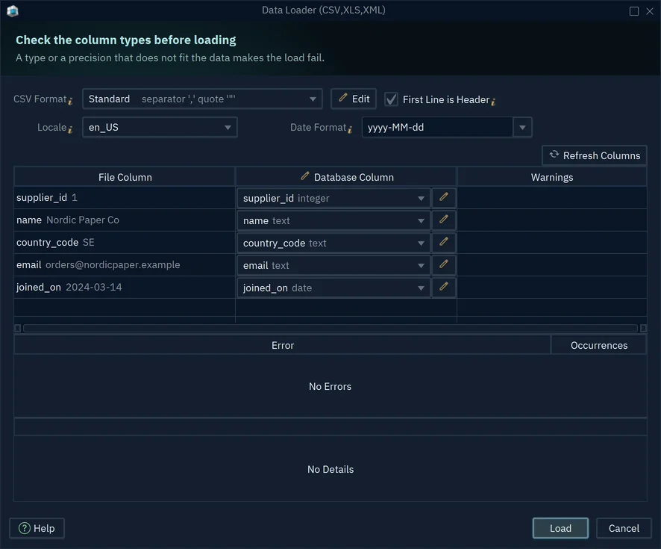
Task: Click the horizontal scrollbar under column table
Action: 330,328
